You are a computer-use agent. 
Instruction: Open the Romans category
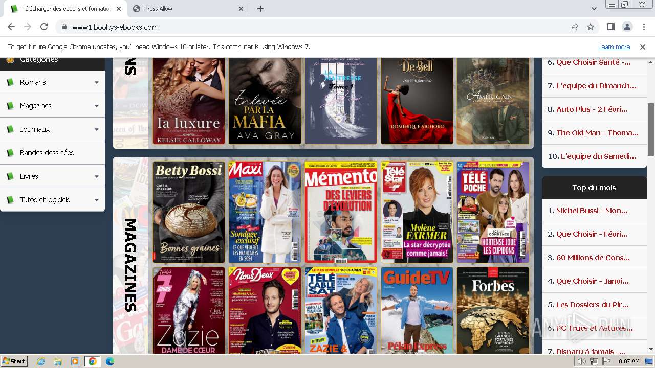coord(33,82)
